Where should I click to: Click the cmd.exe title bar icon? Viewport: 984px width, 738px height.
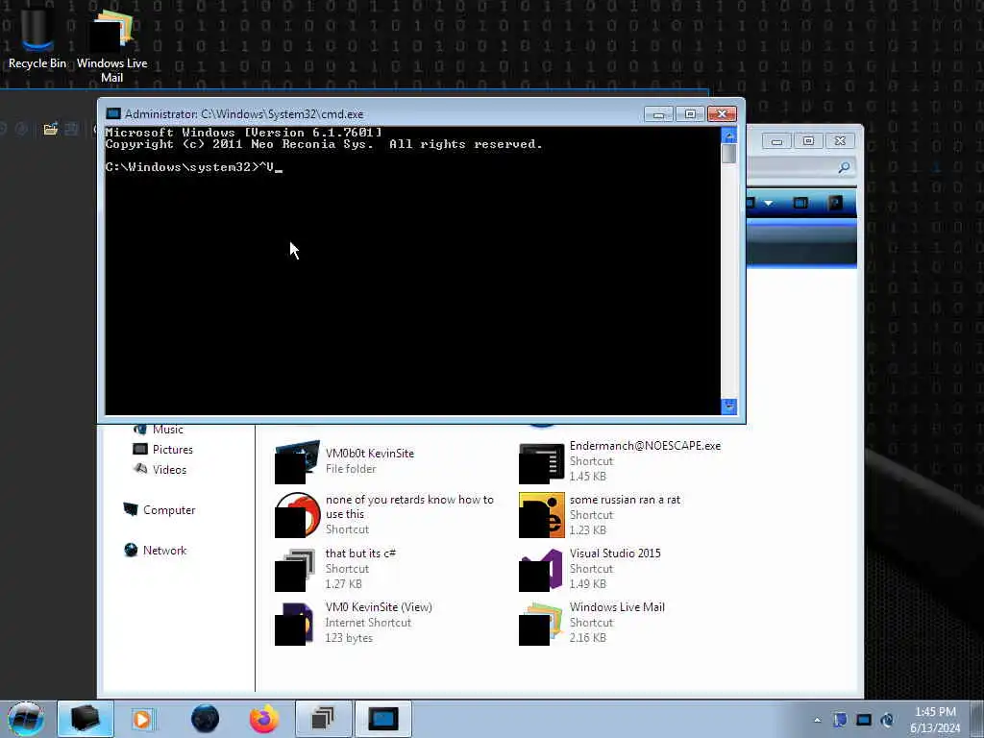(x=113, y=113)
